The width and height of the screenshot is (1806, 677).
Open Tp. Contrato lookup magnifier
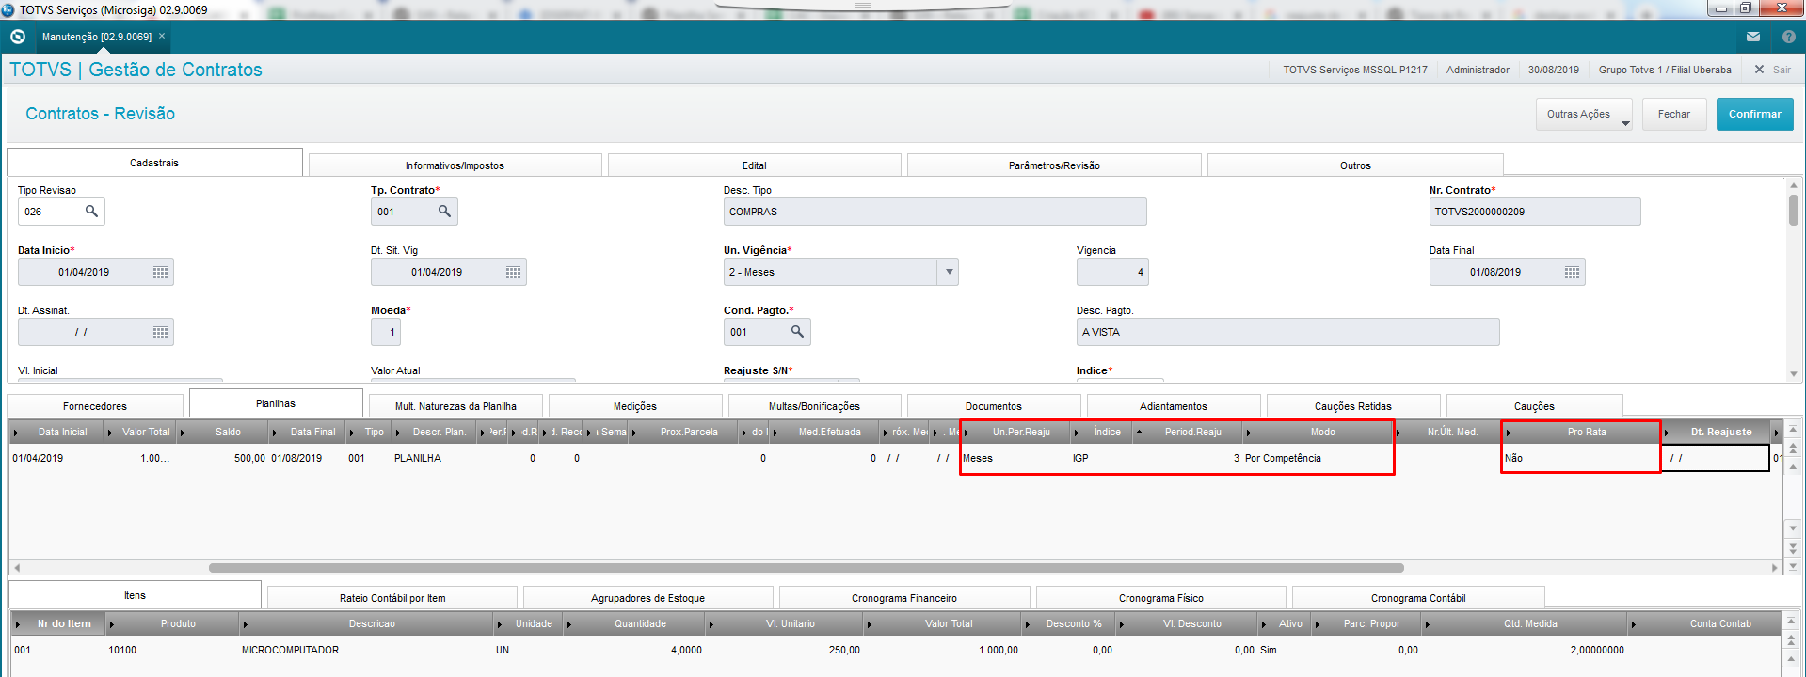coord(444,212)
